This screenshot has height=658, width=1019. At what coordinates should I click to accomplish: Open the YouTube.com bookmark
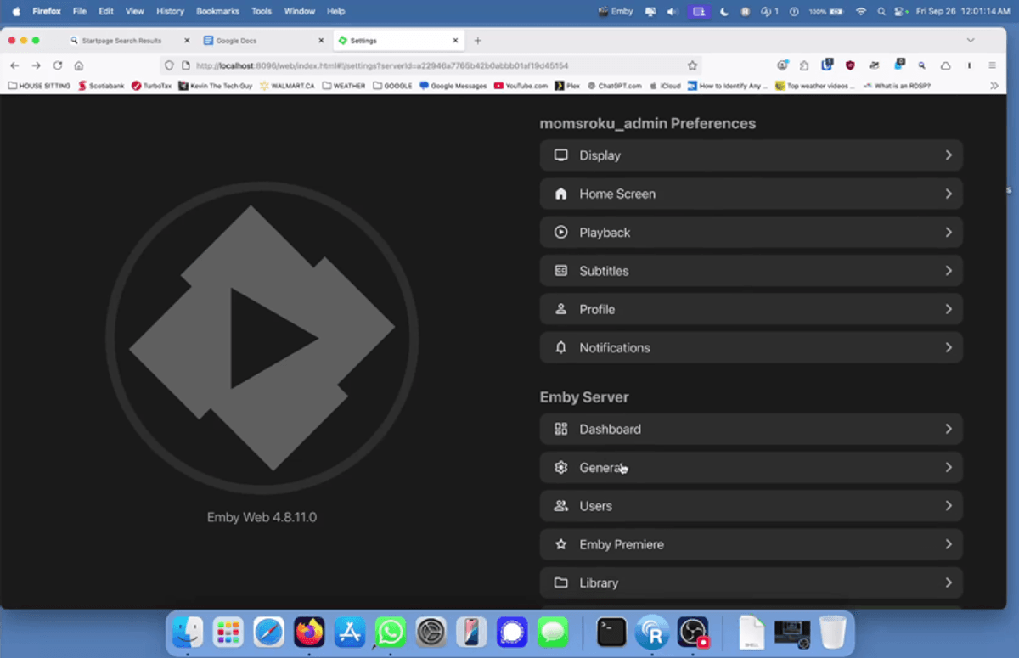pyautogui.click(x=521, y=86)
